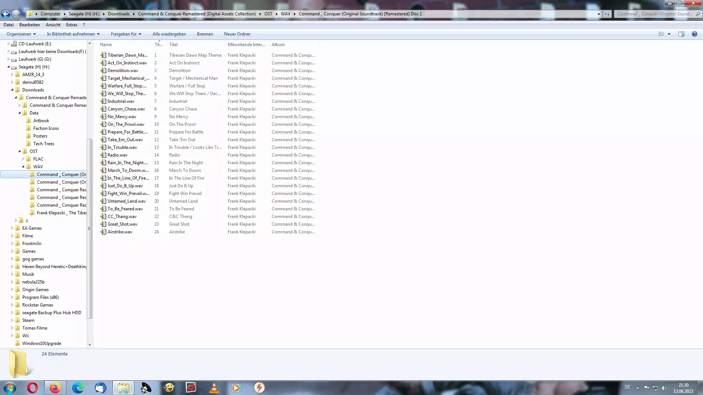This screenshot has height=395, width=703.
Task: Select the Untamed_Land.wav file name
Action: click(127, 201)
